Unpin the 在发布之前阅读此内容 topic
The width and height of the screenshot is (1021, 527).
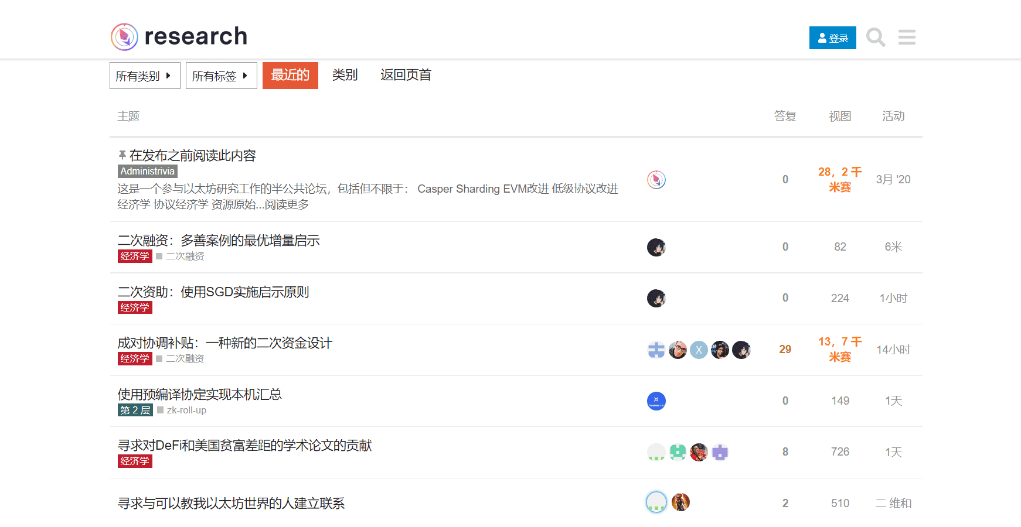(121, 154)
